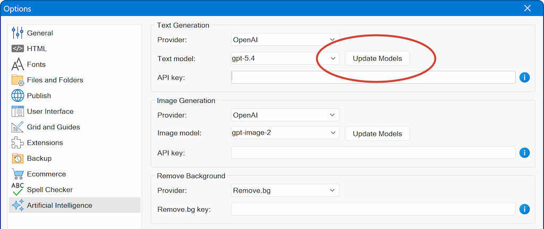Focus the Remove.bg key field

point(373,209)
